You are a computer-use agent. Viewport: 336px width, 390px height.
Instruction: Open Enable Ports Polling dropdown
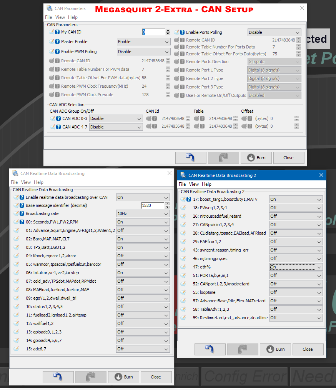(x=274, y=32)
